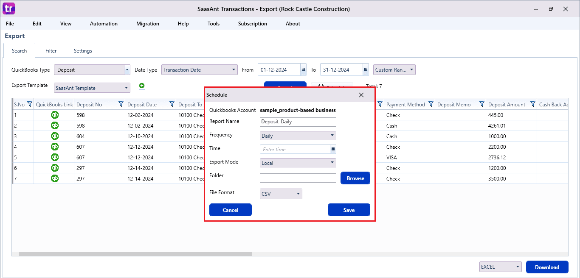This screenshot has height=278, width=580.
Task: Click the Folder path input field
Action: click(x=298, y=178)
